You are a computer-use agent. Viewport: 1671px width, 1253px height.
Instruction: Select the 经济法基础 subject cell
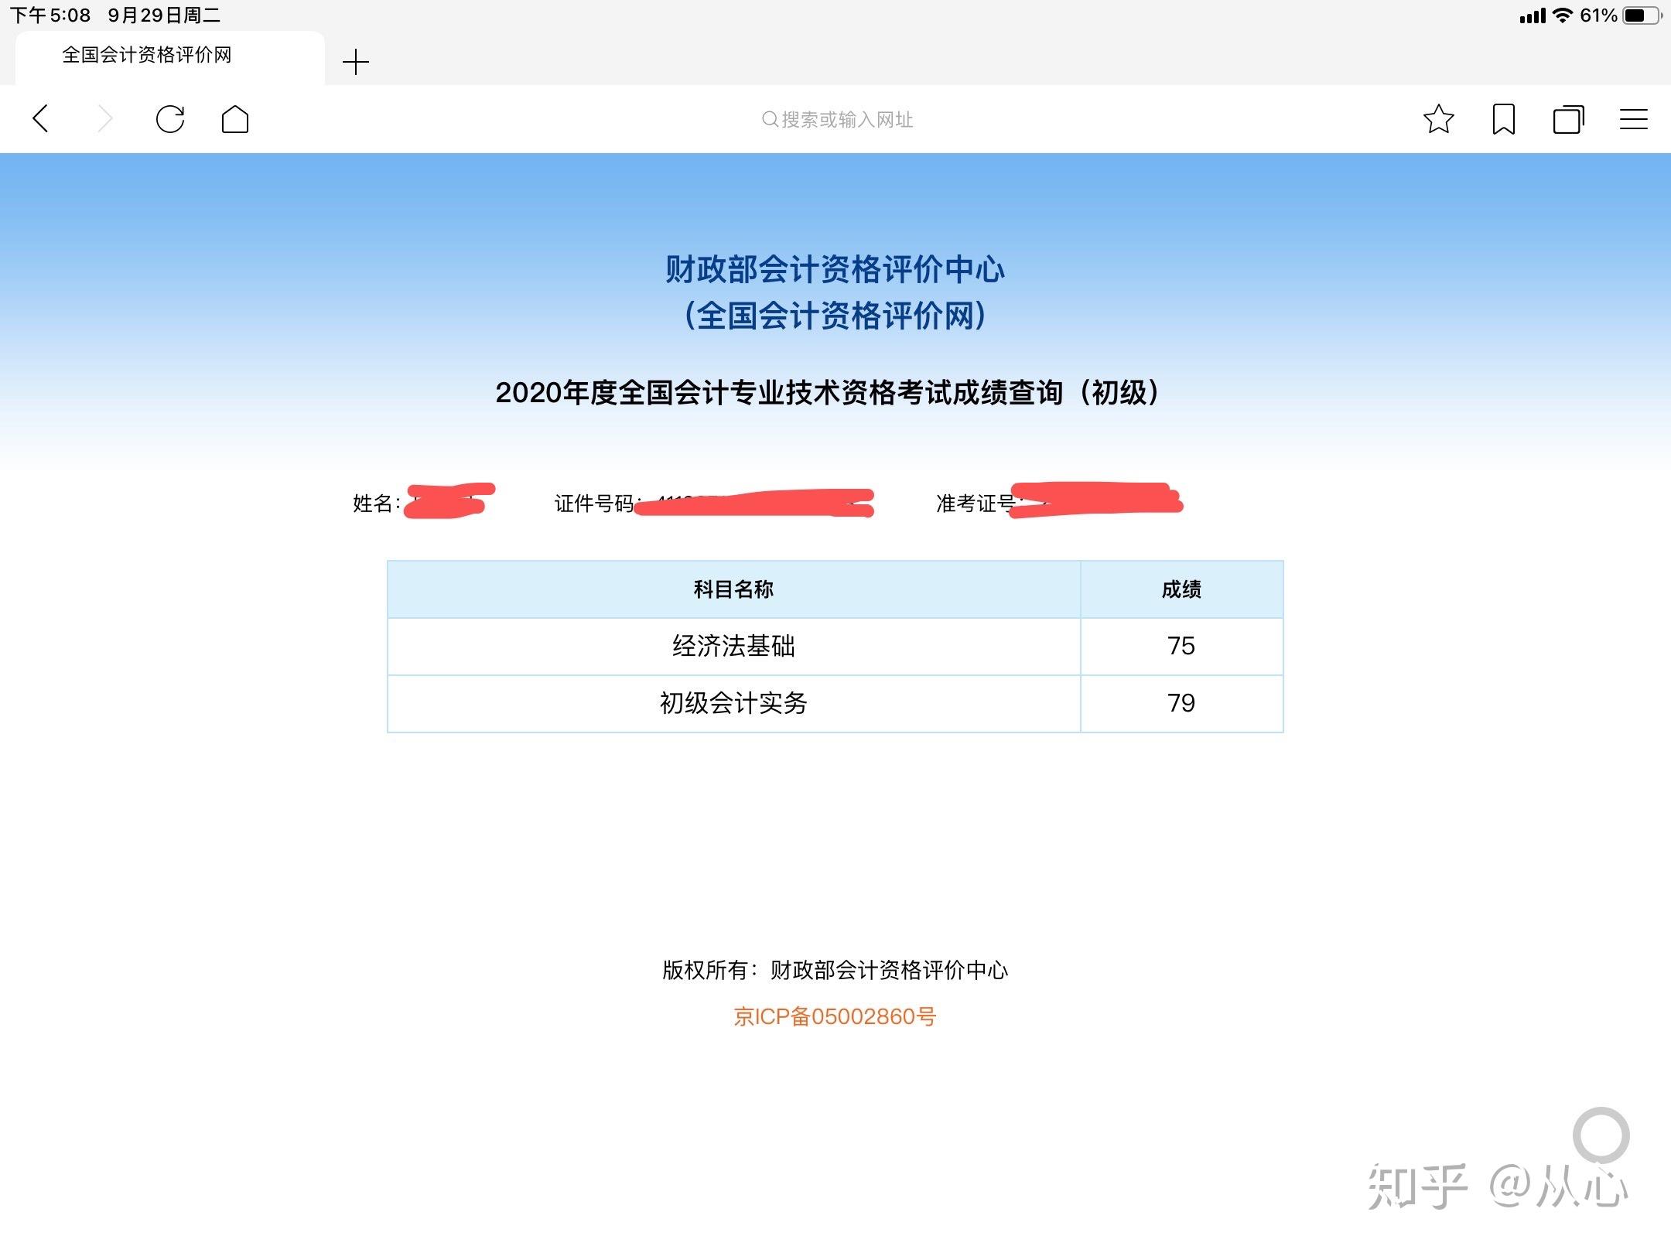733,647
